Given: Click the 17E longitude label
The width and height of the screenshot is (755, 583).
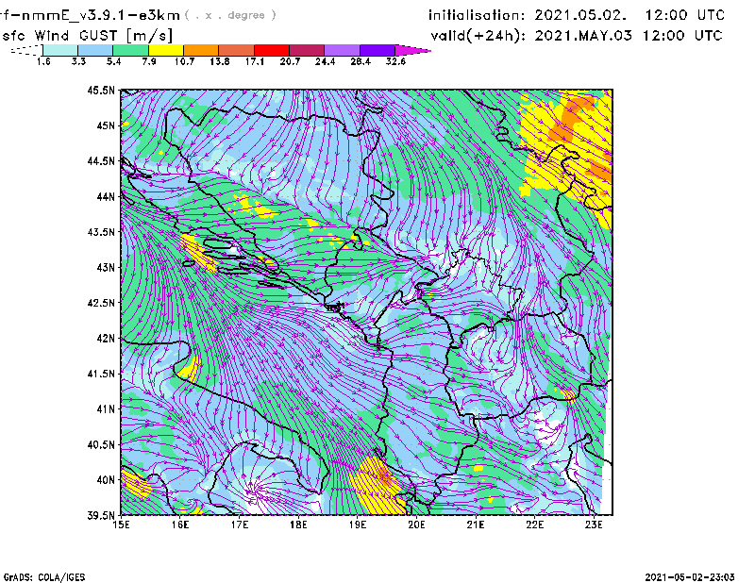Looking at the screenshot, I should tap(240, 525).
